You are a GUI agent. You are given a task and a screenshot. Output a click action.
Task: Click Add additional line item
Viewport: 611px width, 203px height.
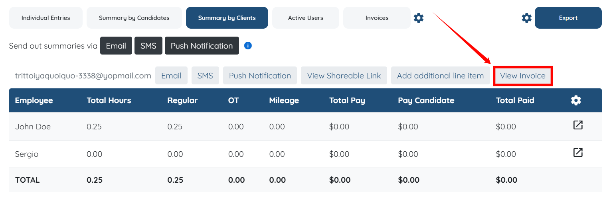tap(440, 76)
